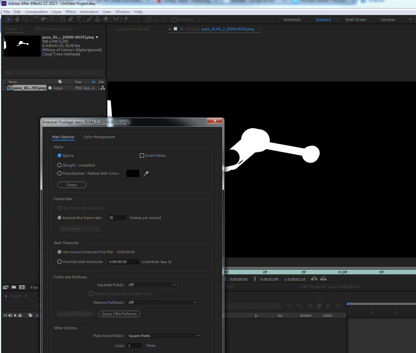
Task: Select Override start timecode radio
Action: pyautogui.click(x=59, y=261)
